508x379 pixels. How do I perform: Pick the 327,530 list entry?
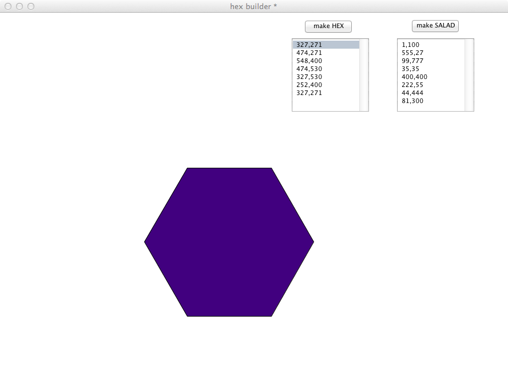(x=309, y=77)
